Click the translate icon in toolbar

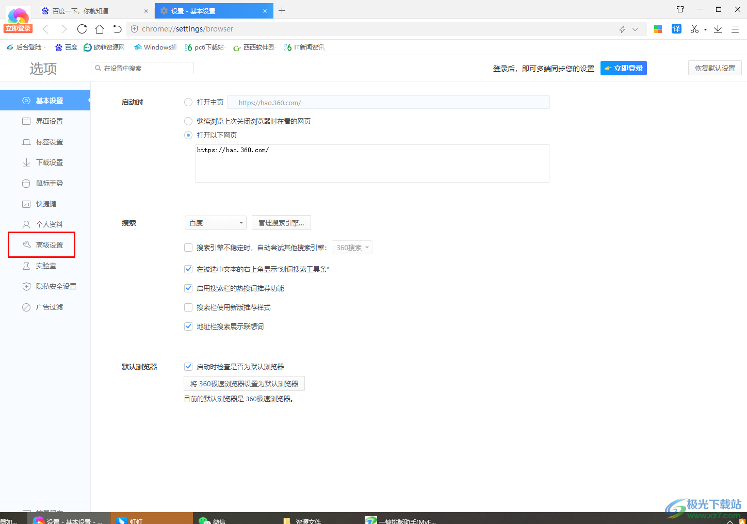pos(676,29)
